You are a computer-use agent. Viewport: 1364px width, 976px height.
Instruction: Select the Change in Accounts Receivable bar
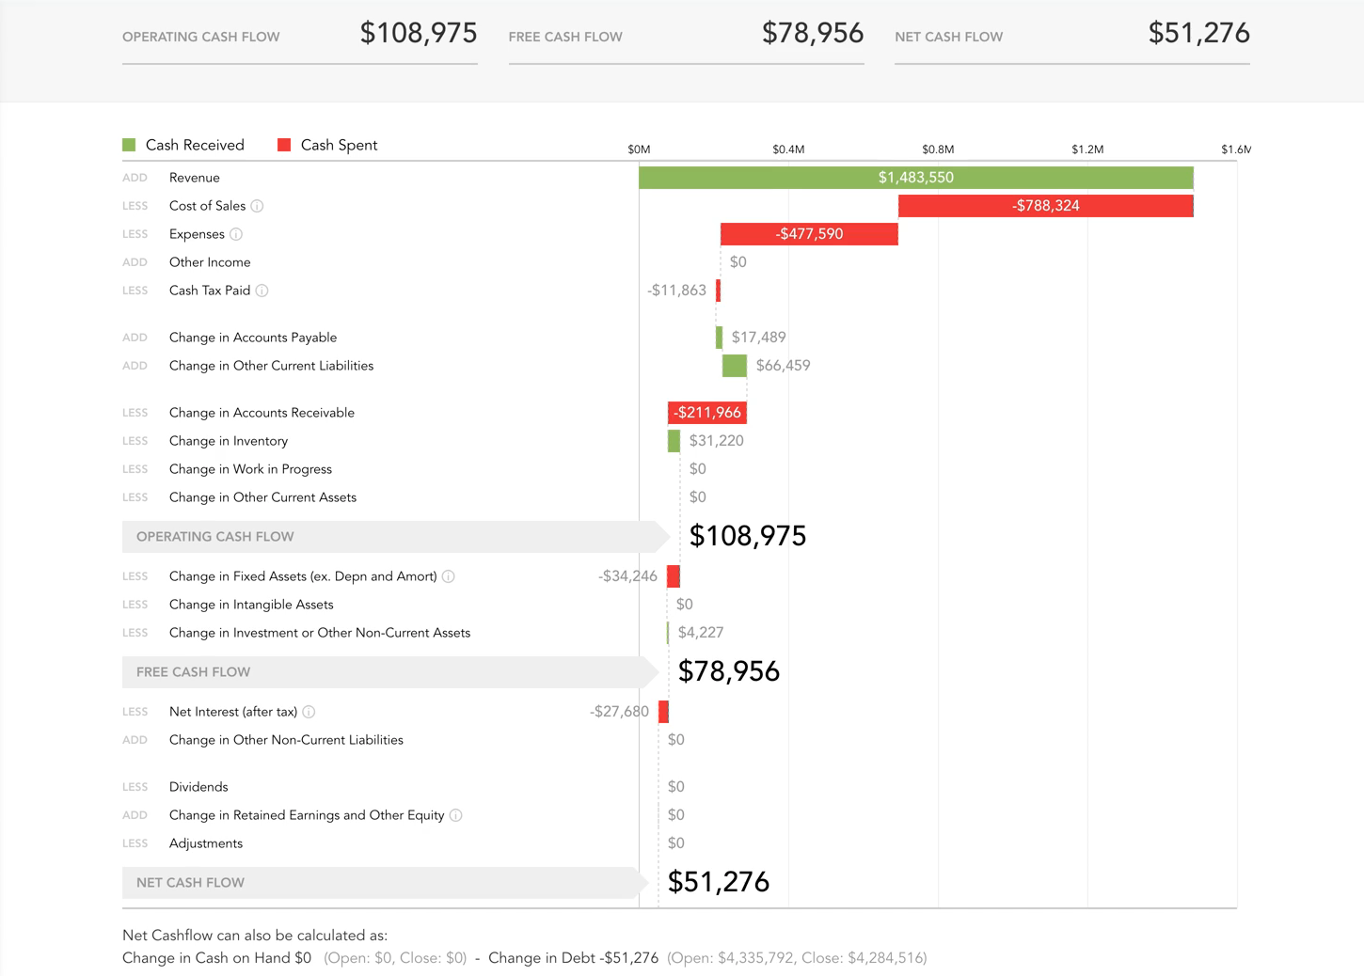pyautogui.click(x=707, y=413)
